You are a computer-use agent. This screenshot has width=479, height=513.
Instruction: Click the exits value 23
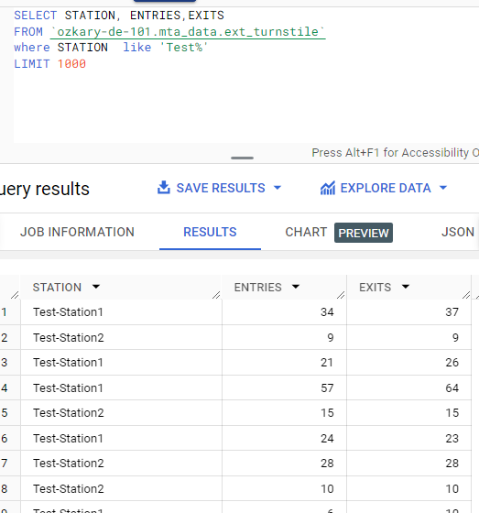coord(452,438)
